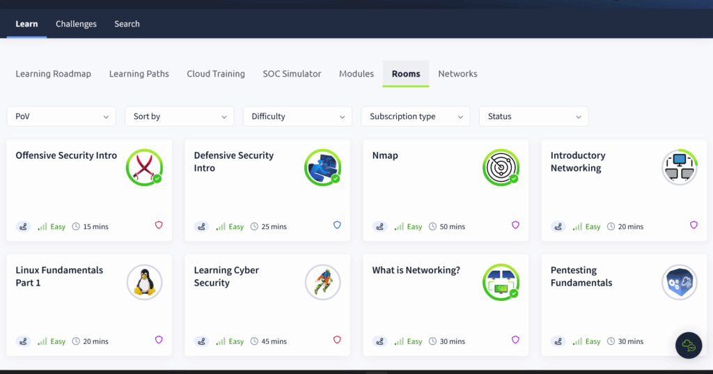
Task: Open the Offensive Security Intro room title
Action: [x=66, y=155]
